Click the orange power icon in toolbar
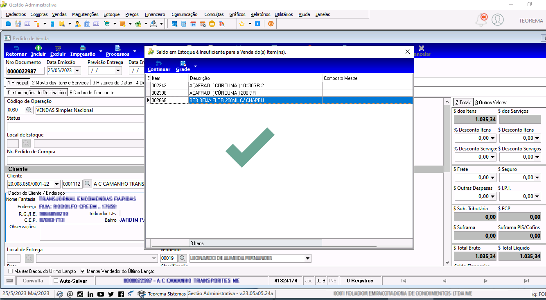This screenshot has width=546, height=300. (271, 24)
